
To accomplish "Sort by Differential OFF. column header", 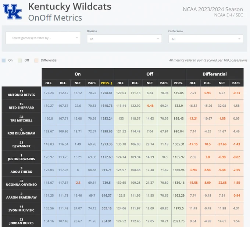I will [x=193, y=83].
